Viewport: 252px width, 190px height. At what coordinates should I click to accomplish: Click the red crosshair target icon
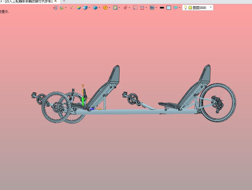click(x=125, y=8)
